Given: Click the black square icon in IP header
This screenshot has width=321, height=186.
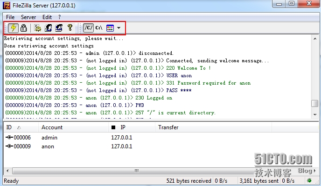Looking at the screenshot, I should [x=113, y=127].
